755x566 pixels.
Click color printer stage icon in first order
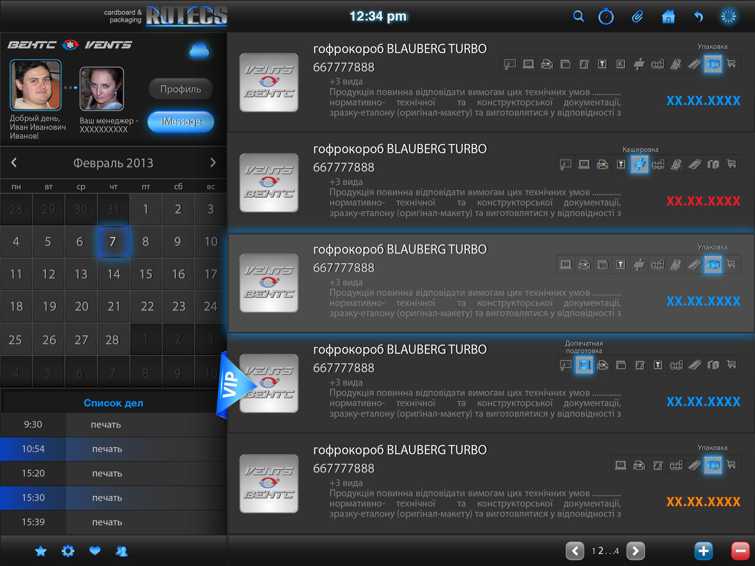(x=547, y=64)
